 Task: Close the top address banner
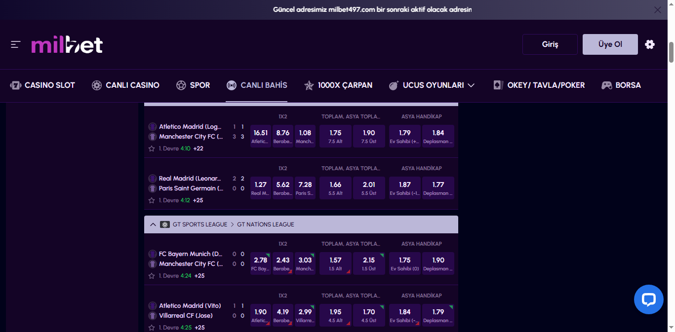[x=657, y=10]
